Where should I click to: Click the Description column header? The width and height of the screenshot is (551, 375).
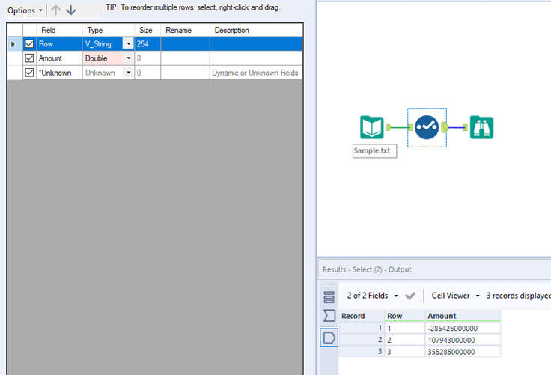coord(256,30)
